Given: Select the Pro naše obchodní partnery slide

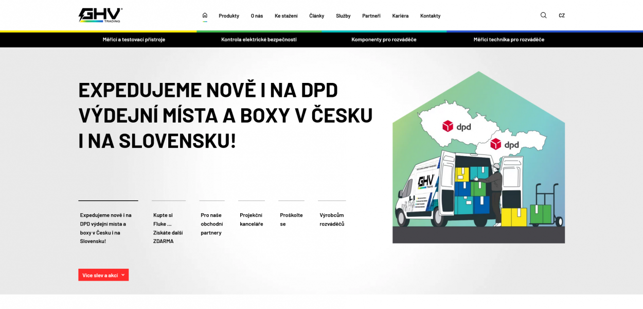Looking at the screenshot, I should pyautogui.click(x=212, y=218).
